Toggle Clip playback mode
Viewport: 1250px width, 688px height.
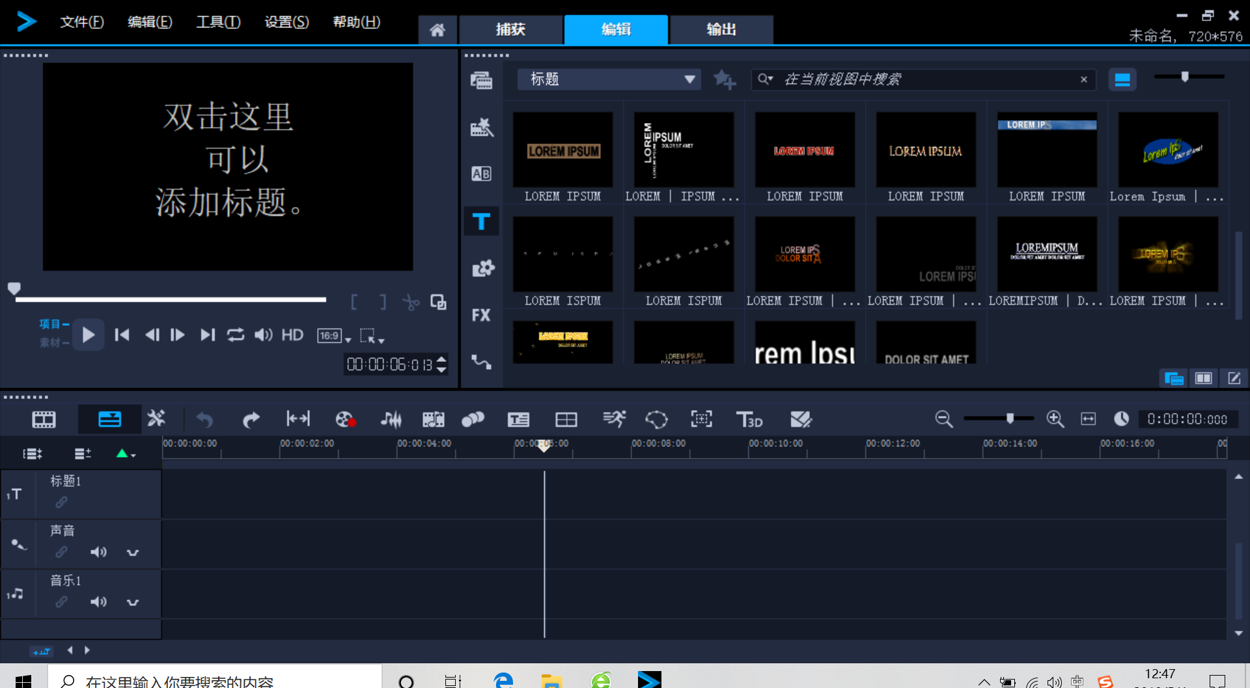pos(54,342)
